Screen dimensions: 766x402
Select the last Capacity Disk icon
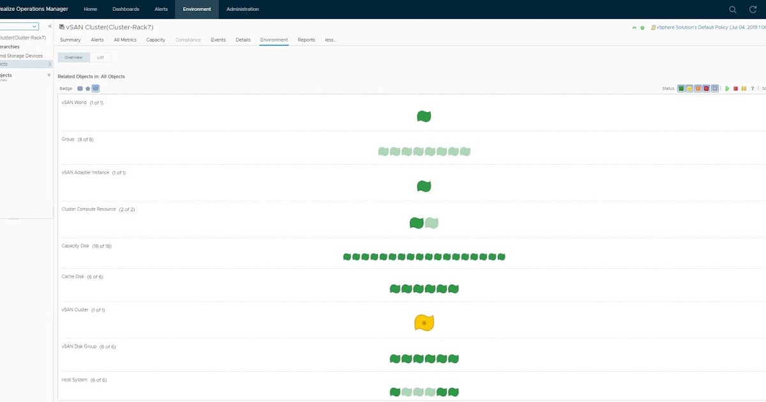point(501,257)
